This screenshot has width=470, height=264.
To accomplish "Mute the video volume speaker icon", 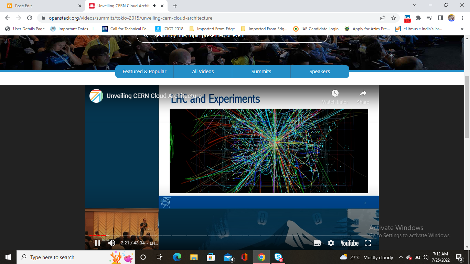I will point(112,243).
